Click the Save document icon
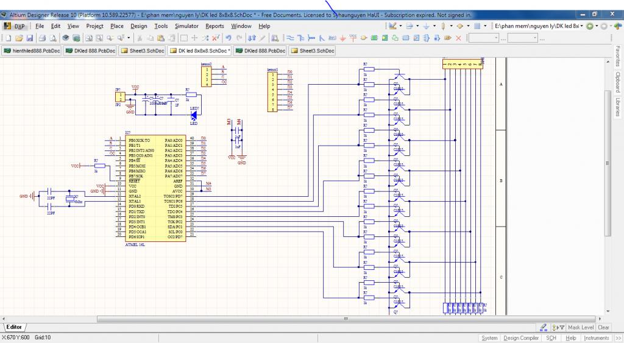The image size is (624, 343). pyautogui.click(x=30, y=38)
